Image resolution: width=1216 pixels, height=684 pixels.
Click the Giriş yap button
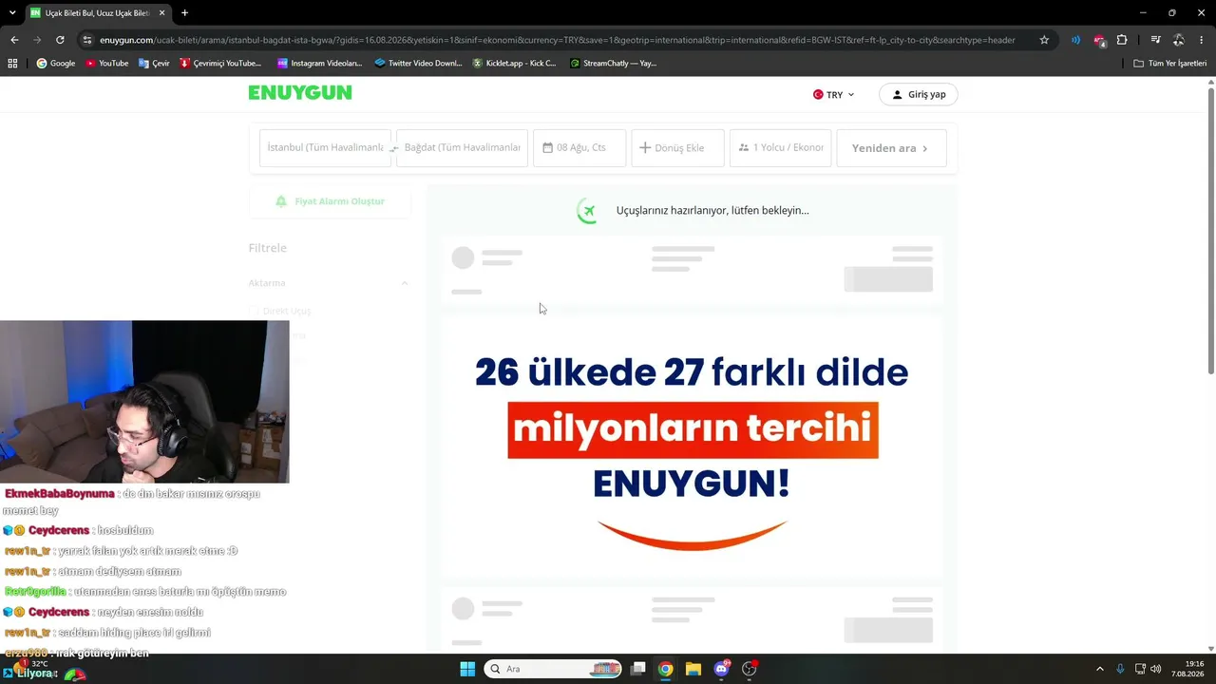tap(919, 95)
